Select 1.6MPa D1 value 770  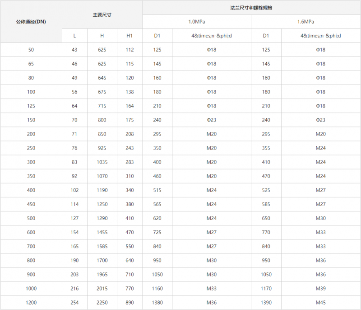tap(266, 233)
